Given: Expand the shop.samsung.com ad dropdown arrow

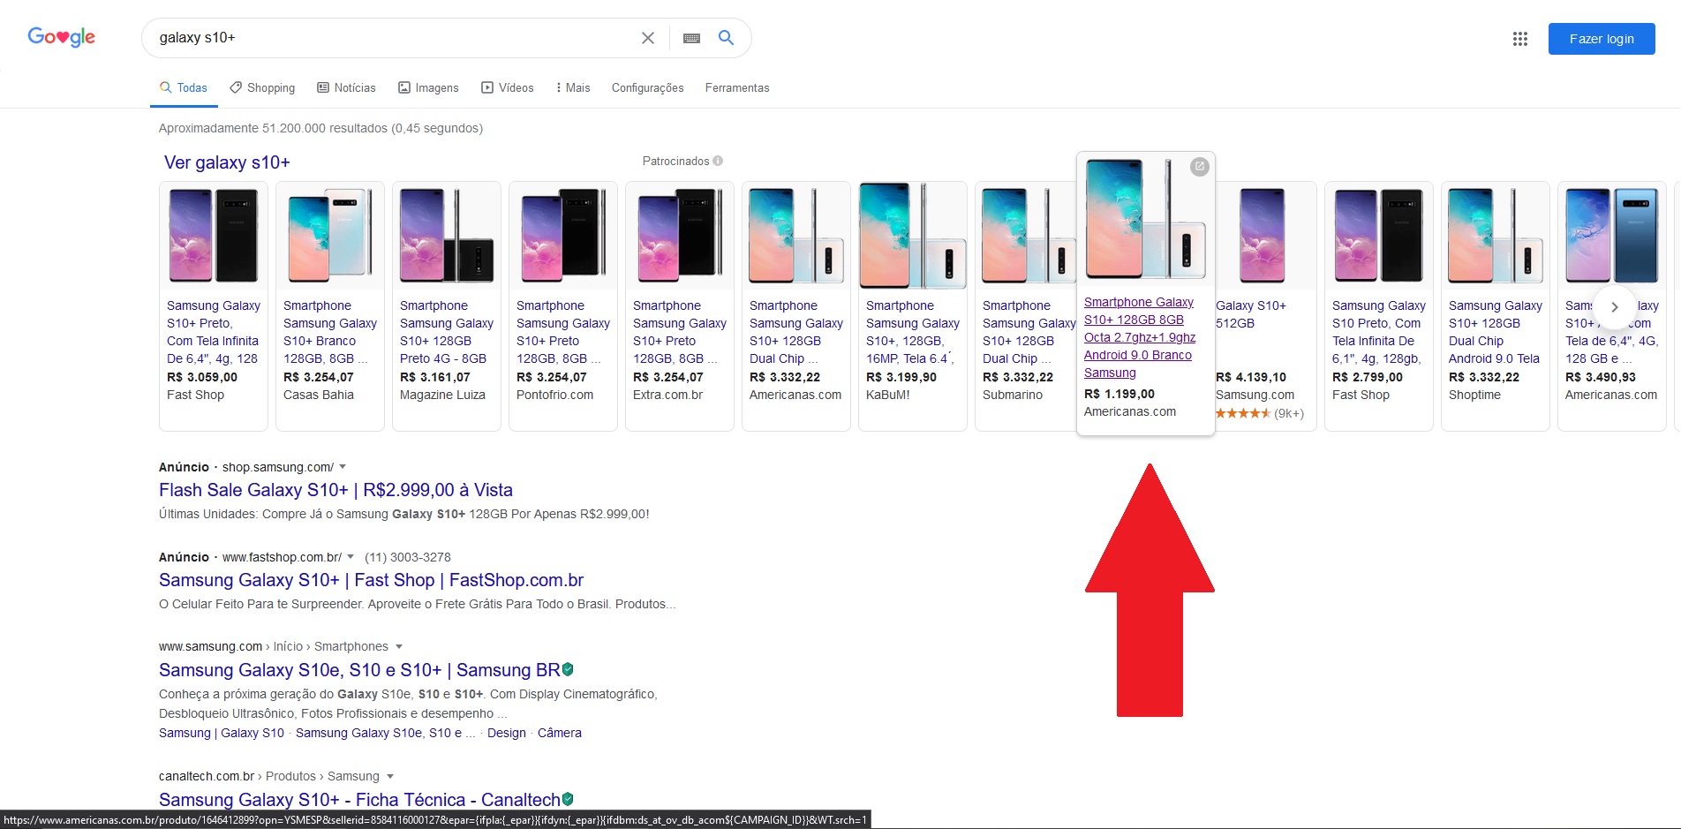Looking at the screenshot, I should 343,467.
